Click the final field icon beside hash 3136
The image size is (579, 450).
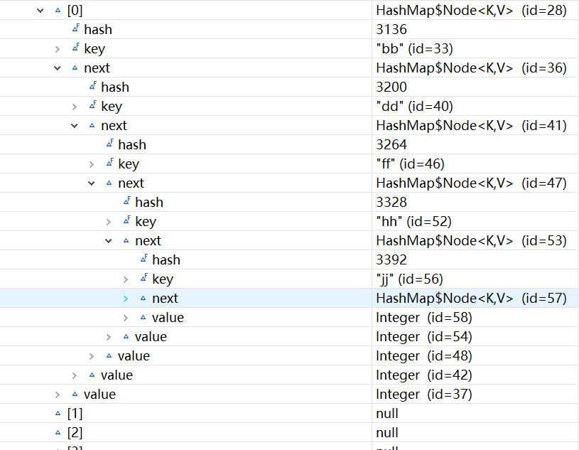(x=75, y=30)
